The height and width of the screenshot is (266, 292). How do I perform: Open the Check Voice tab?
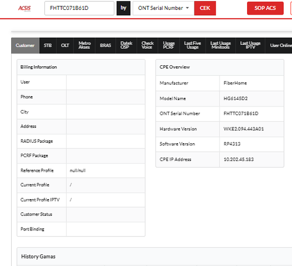coord(147,45)
